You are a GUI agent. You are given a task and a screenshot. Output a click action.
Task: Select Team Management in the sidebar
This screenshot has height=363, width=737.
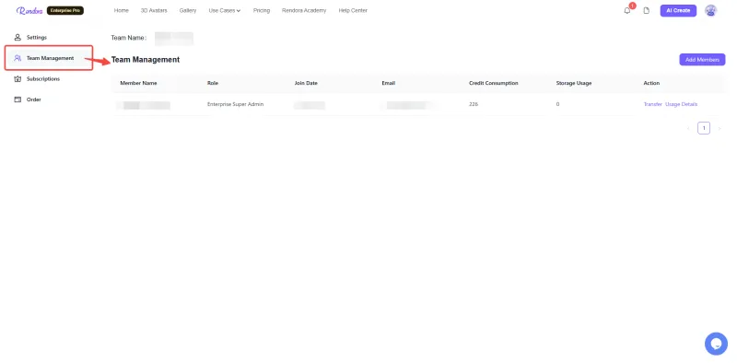coord(49,58)
